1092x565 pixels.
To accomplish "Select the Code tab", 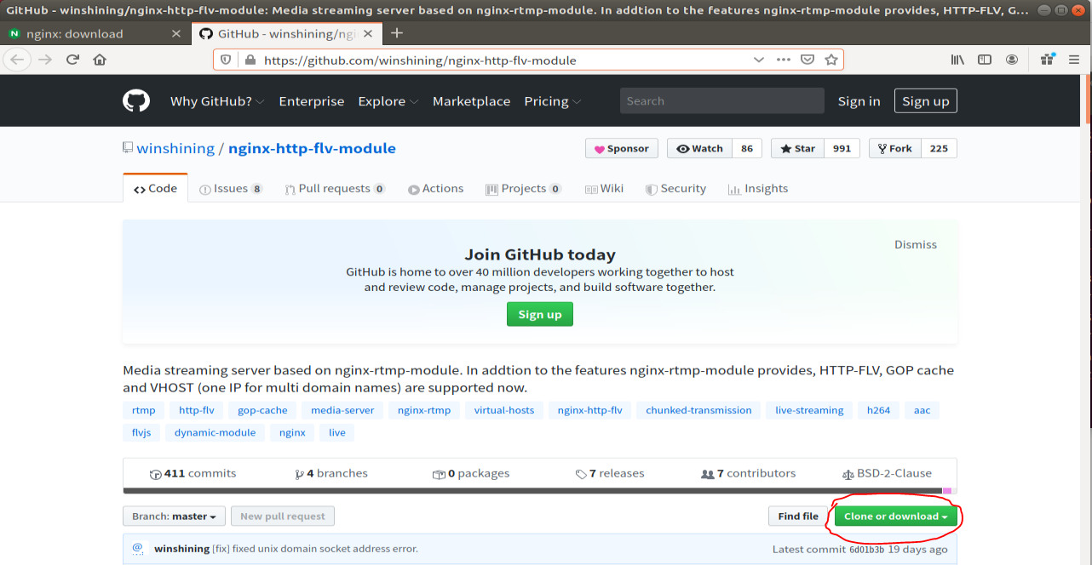I will tap(155, 189).
